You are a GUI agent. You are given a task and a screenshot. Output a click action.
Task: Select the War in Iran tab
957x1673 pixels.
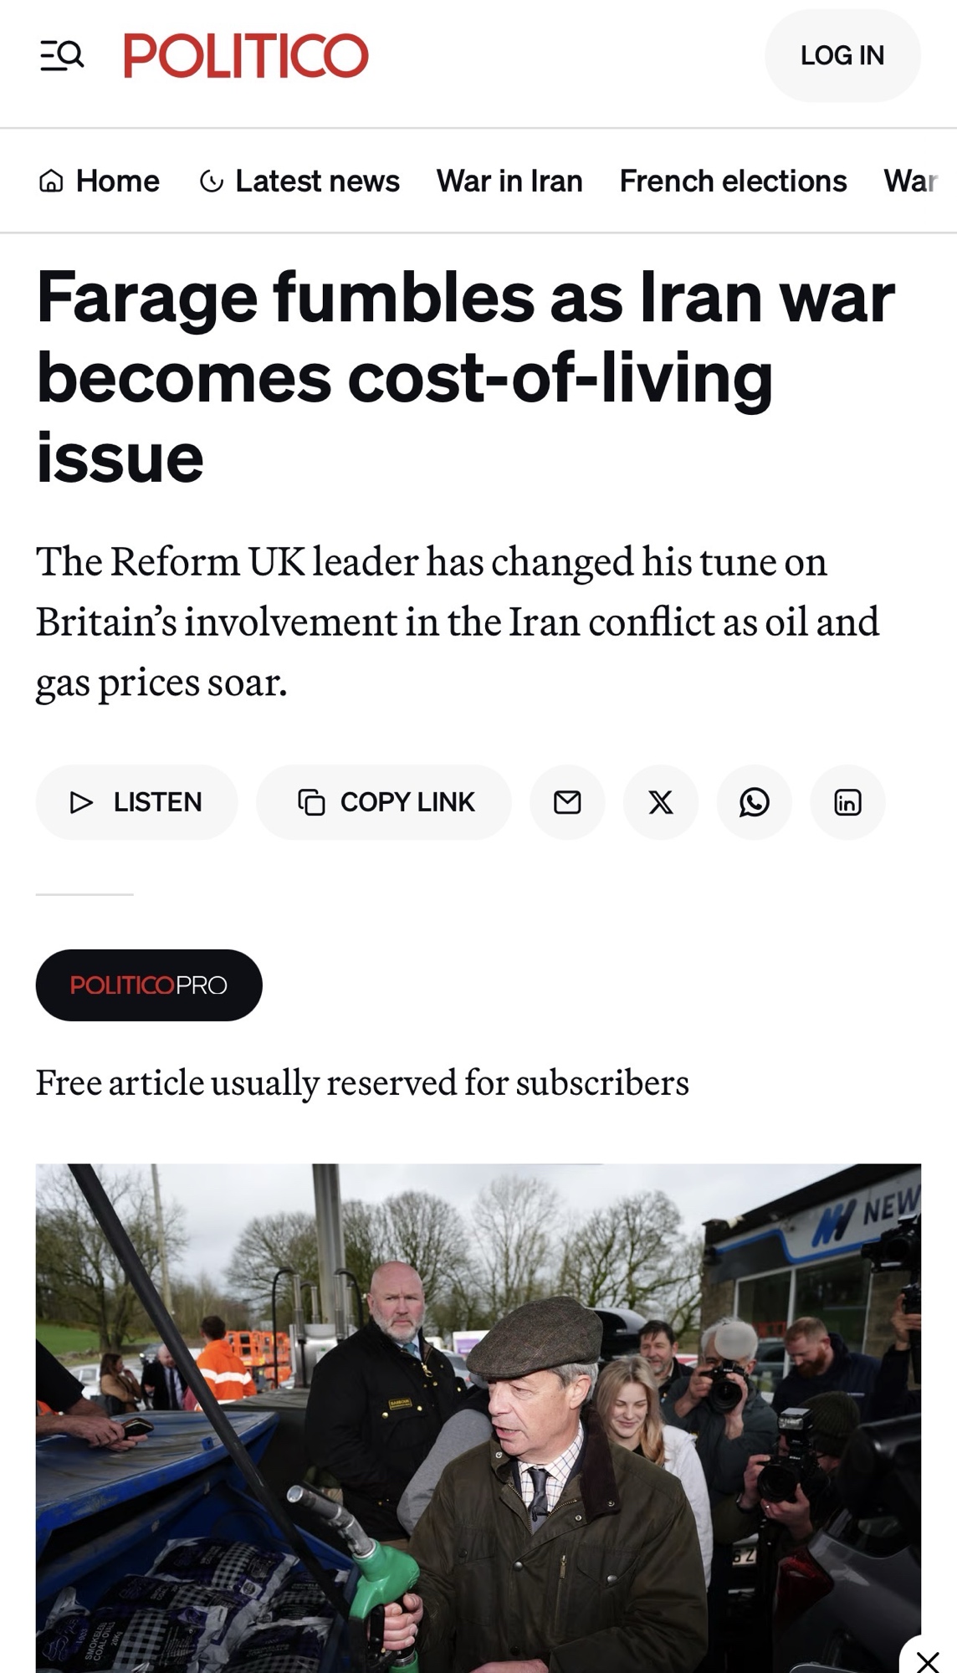click(509, 181)
